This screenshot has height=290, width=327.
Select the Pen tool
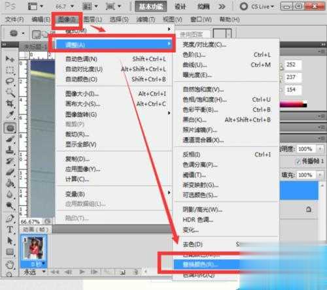pyautogui.click(x=10, y=218)
